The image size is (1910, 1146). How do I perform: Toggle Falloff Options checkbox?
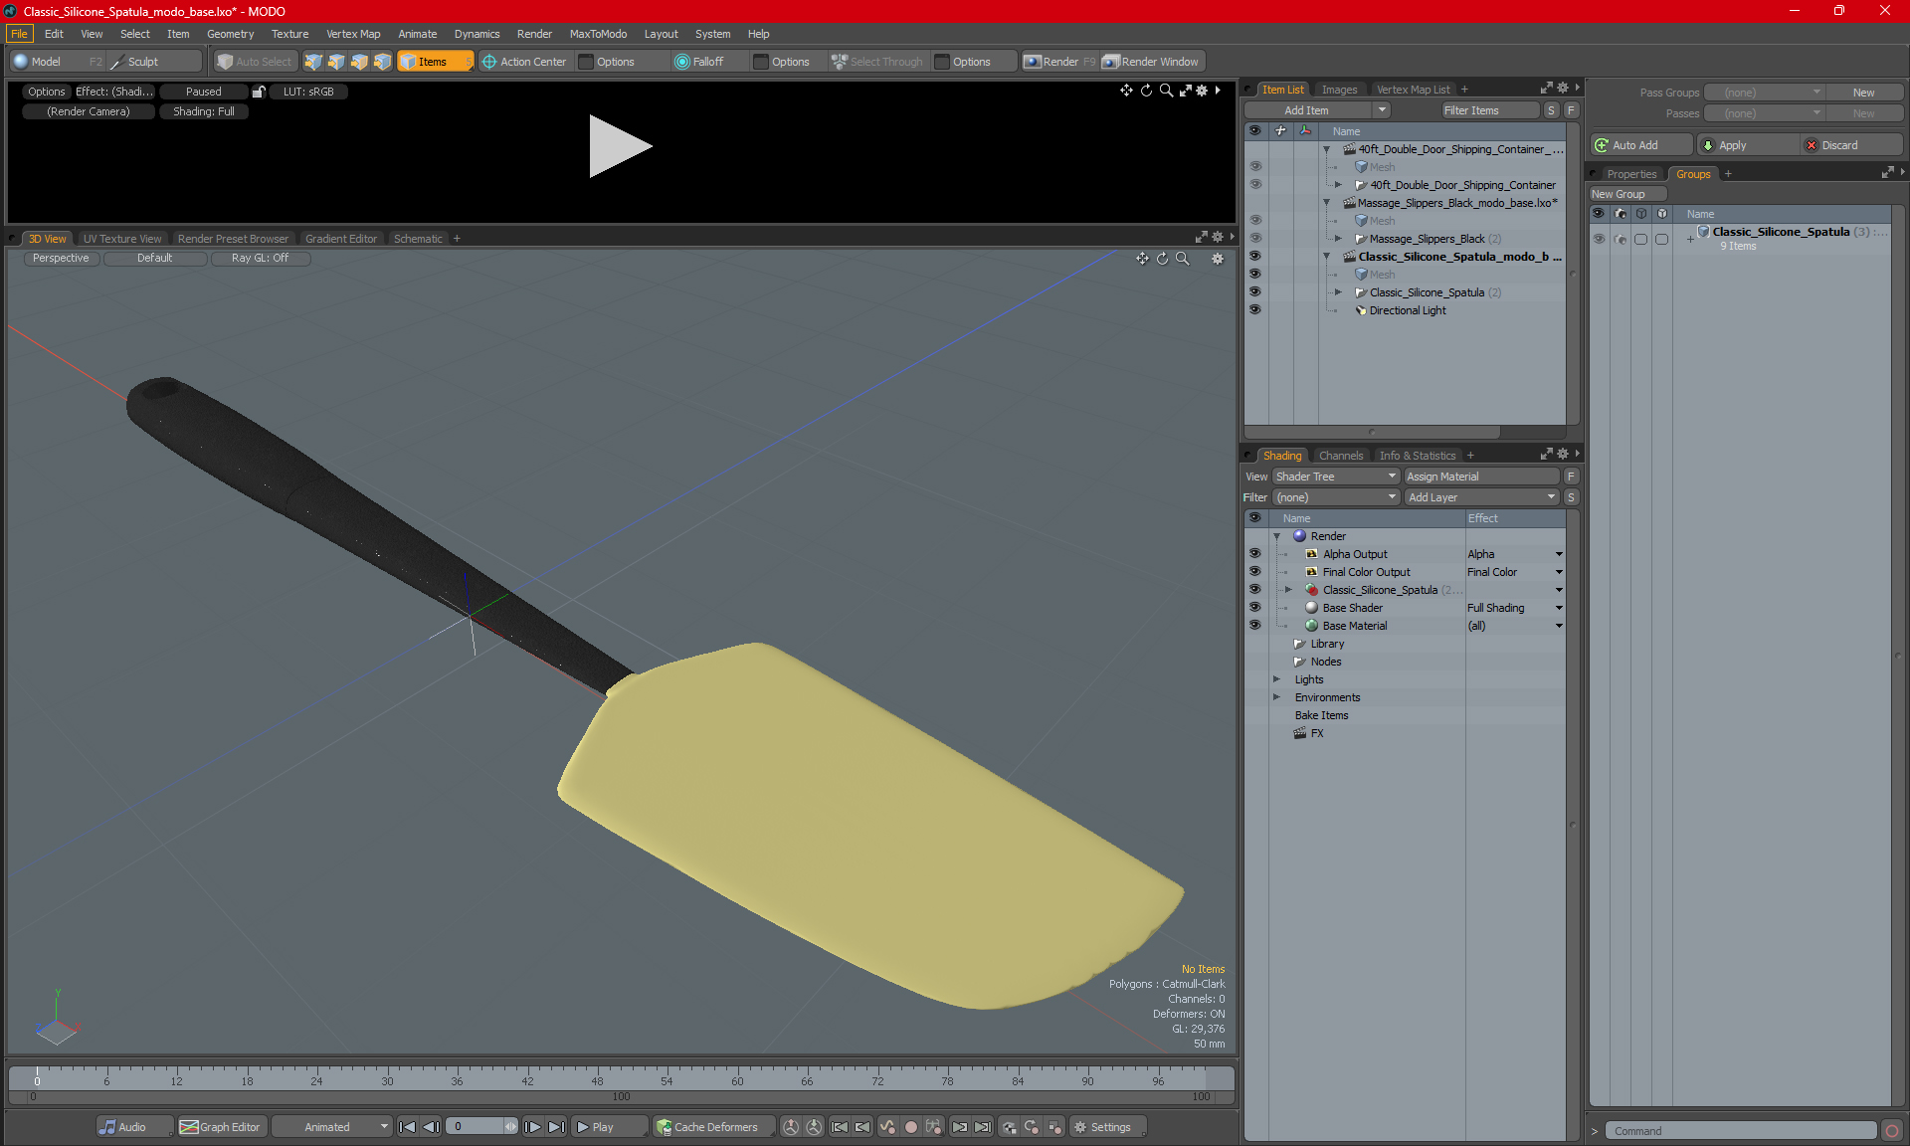pyautogui.click(x=762, y=62)
